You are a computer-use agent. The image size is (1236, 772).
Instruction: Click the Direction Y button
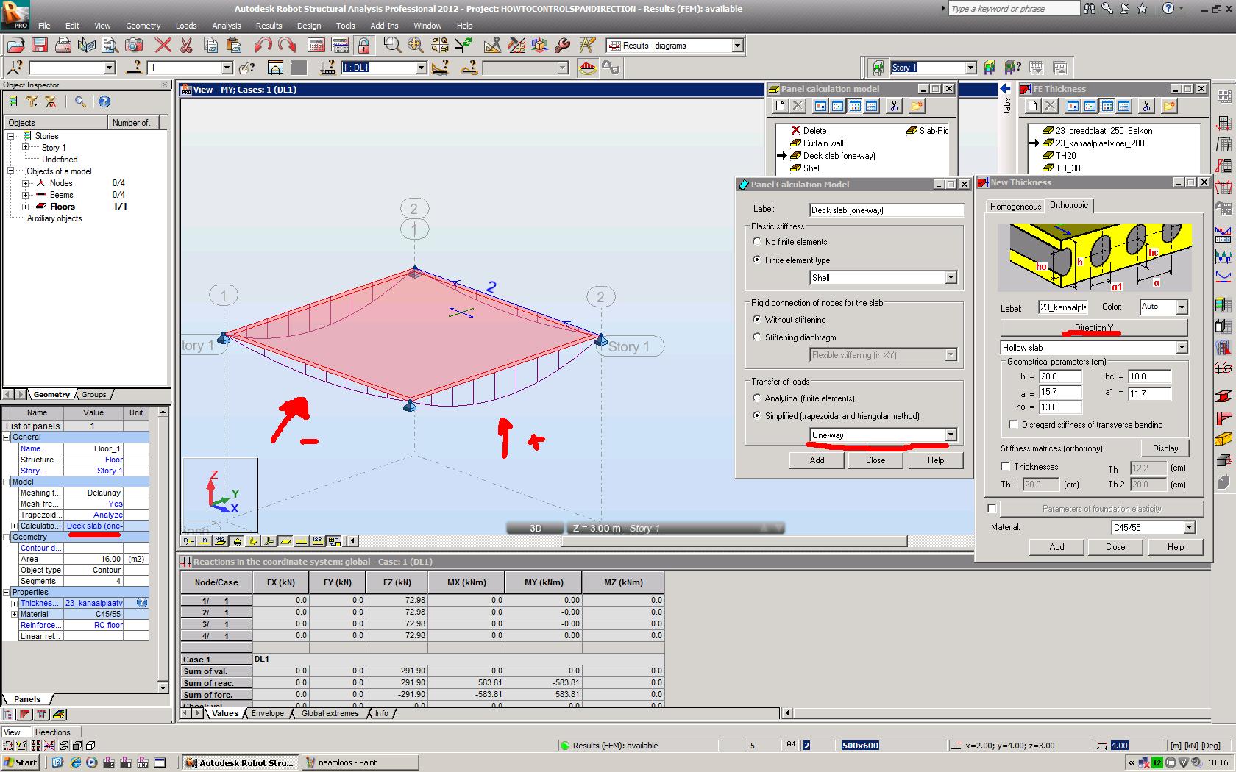(1093, 328)
